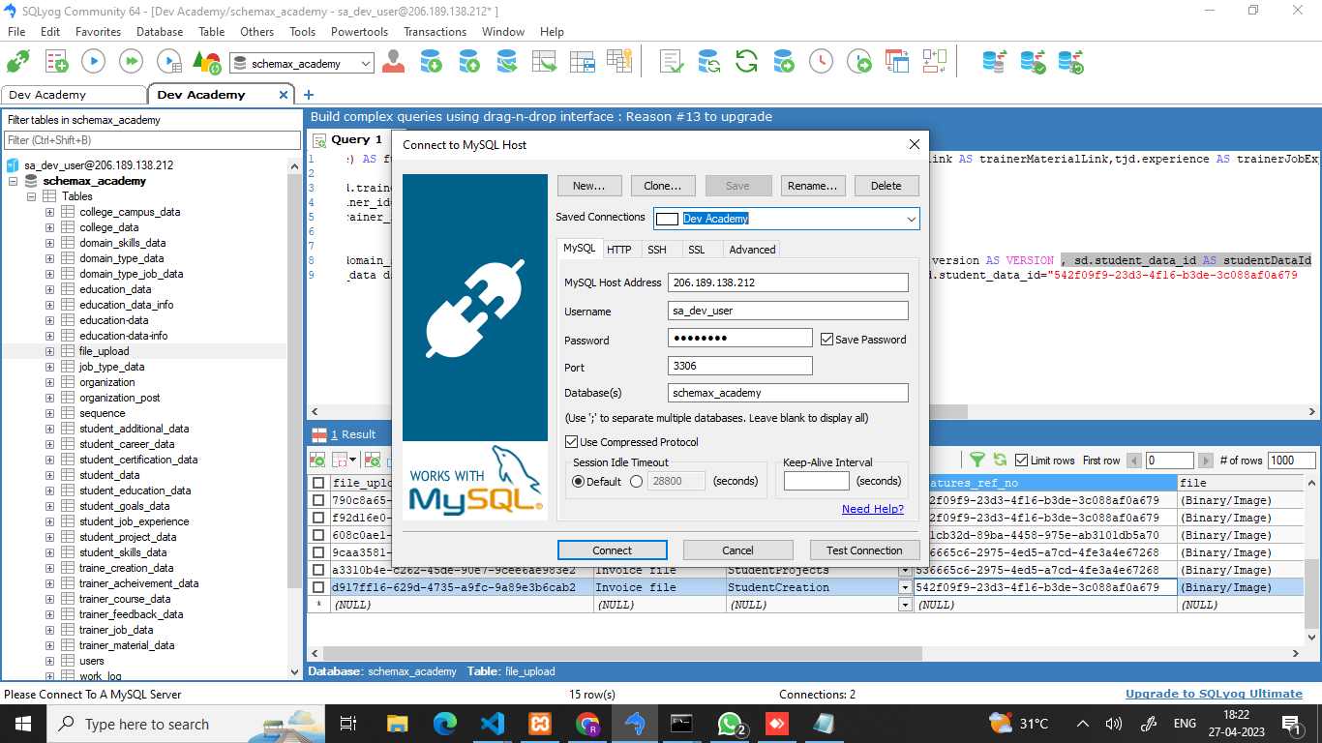Click the database import (down arrow) icon
1322x743 pixels.
(432, 63)
